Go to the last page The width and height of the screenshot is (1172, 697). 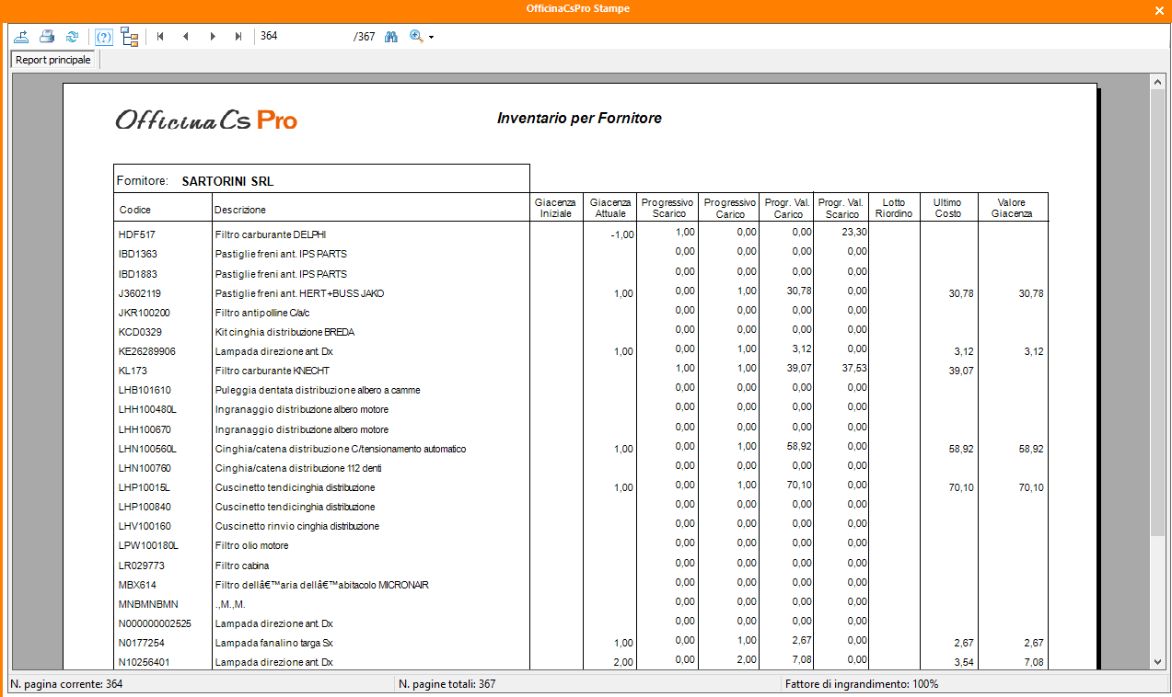[x=238, y=37]
